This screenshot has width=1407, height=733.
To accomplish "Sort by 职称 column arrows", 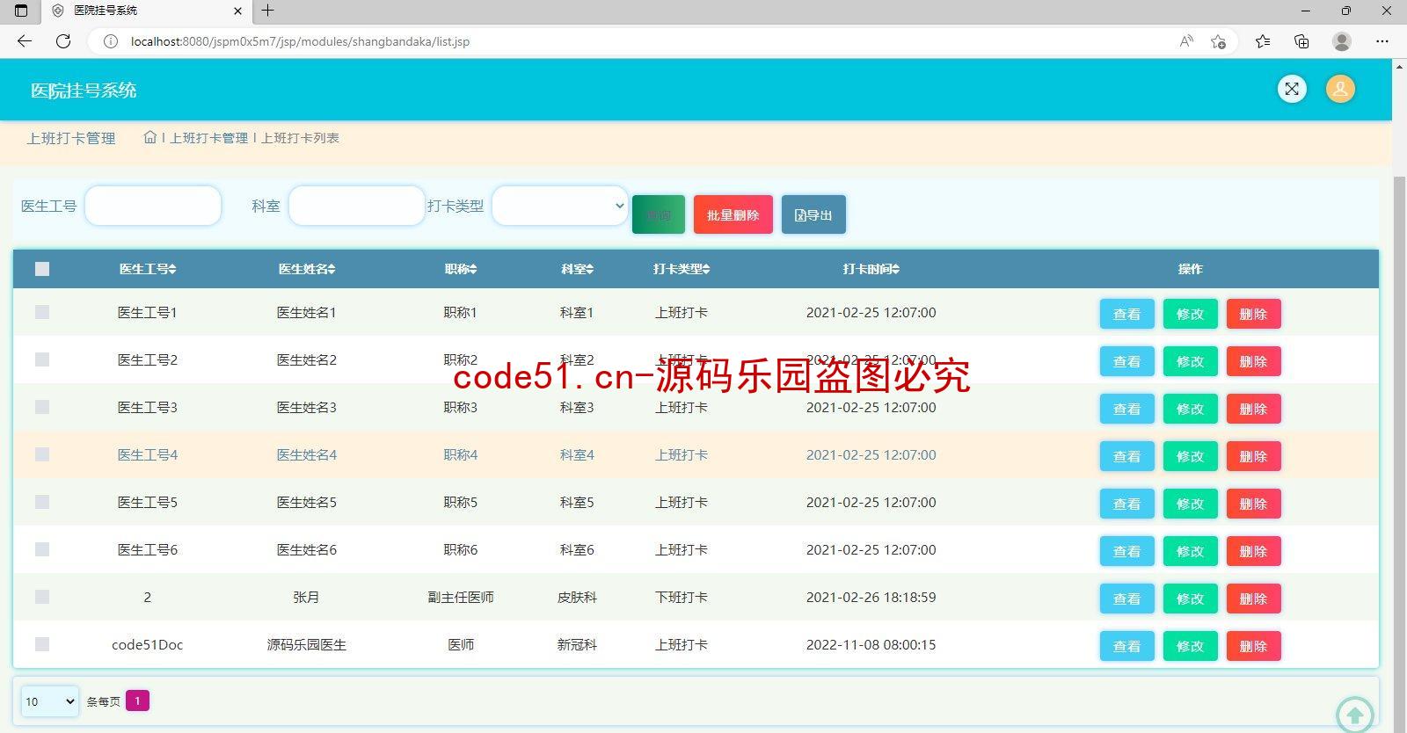I will (x=473, y=269).
